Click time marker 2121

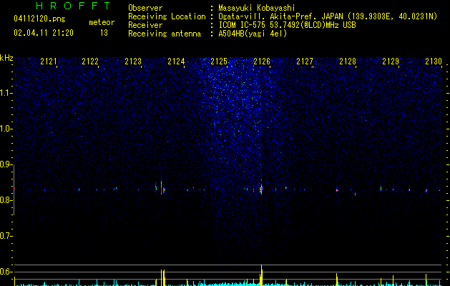[x=48, y=61]
